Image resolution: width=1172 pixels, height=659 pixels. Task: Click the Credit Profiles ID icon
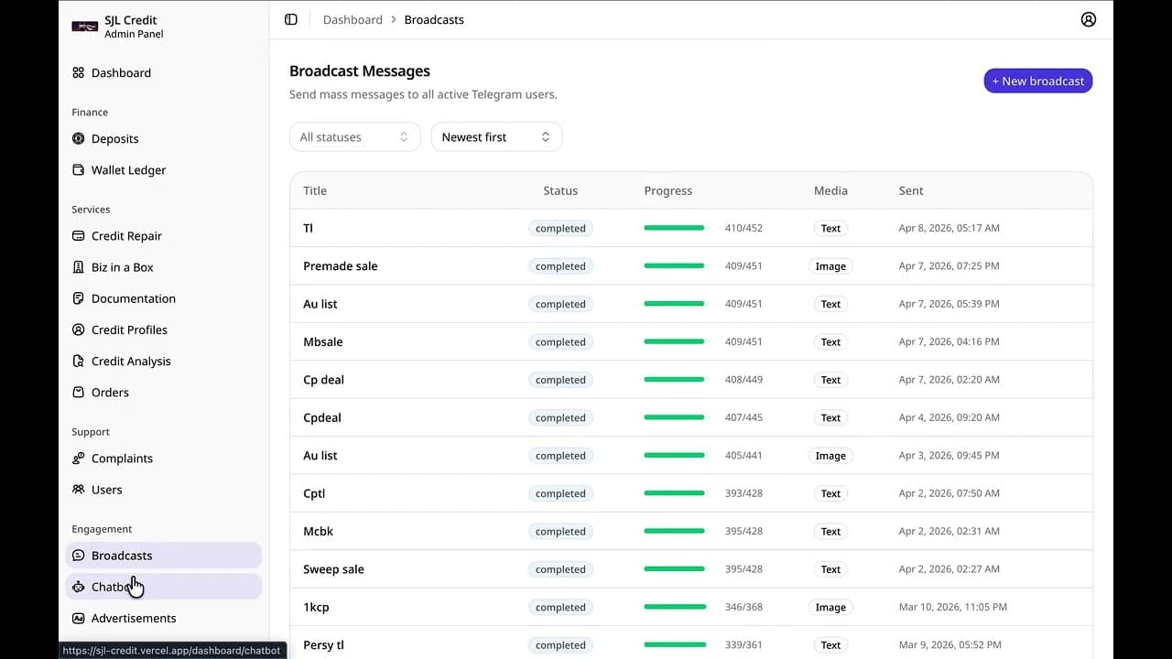click(x=78, y=329)
